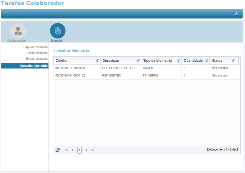Refresh the biometria grid
The image size is (245, 173).
tap(58, 150)
